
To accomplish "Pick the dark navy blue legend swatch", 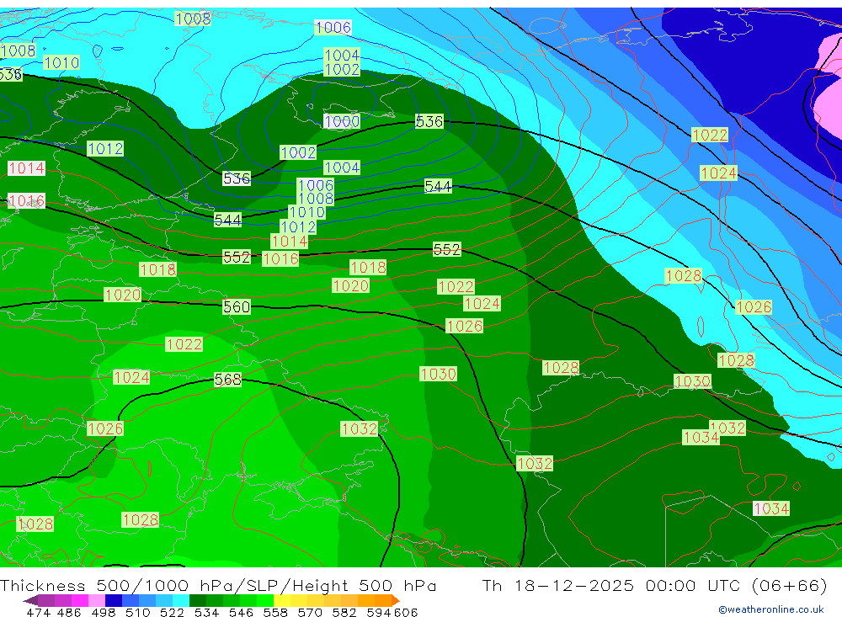I will 114,600.
